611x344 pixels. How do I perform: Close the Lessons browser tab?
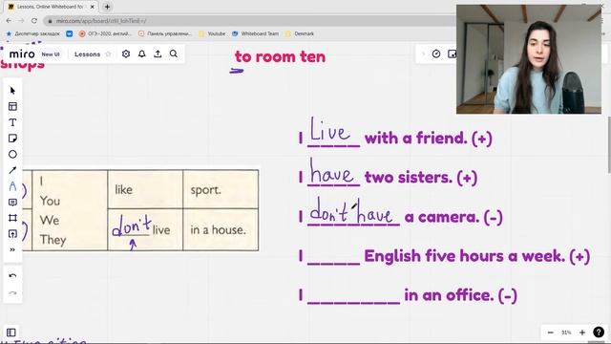tap(93, 7)
